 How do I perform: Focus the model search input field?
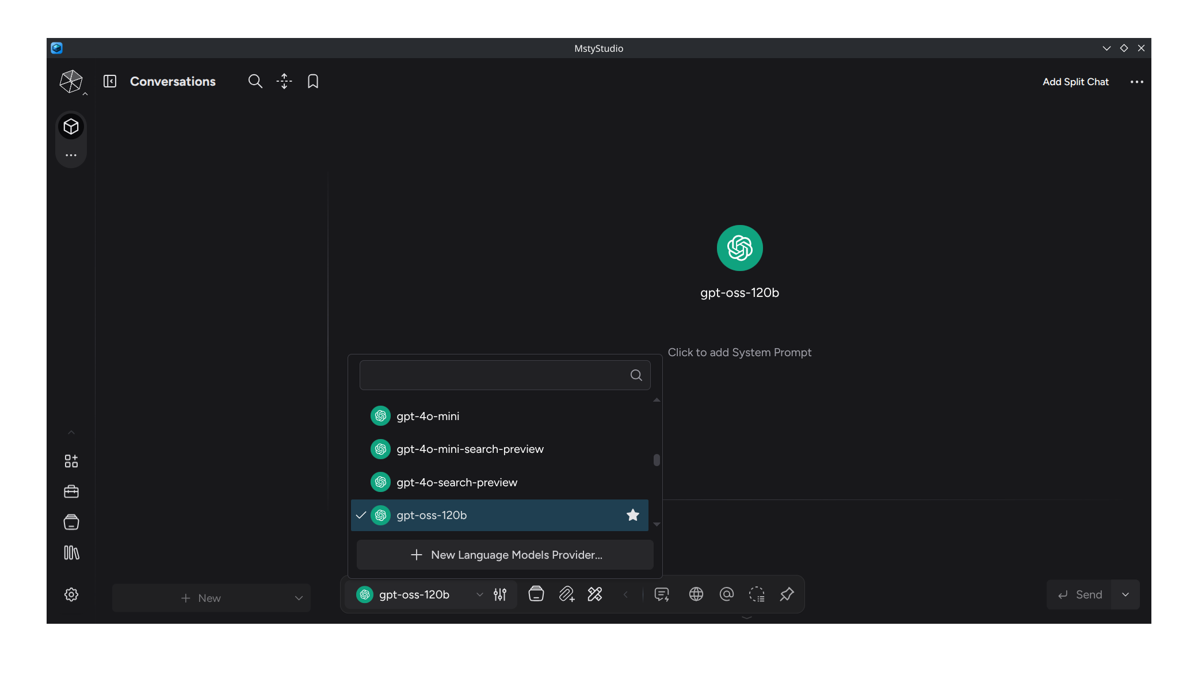pyautogui.click(x=495, y=375)
